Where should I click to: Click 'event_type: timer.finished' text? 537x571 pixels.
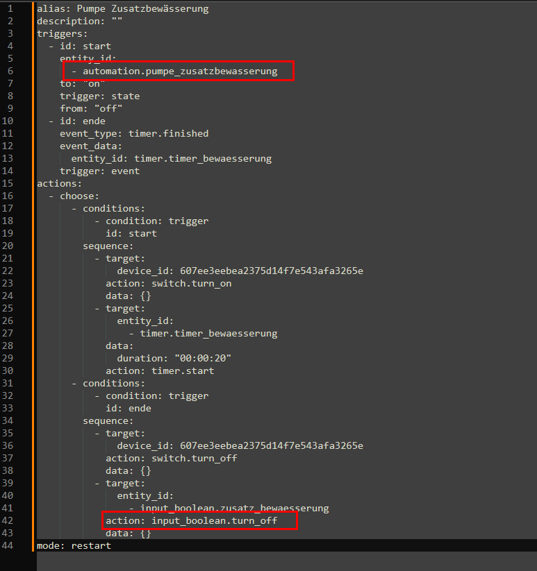point(133,134)
